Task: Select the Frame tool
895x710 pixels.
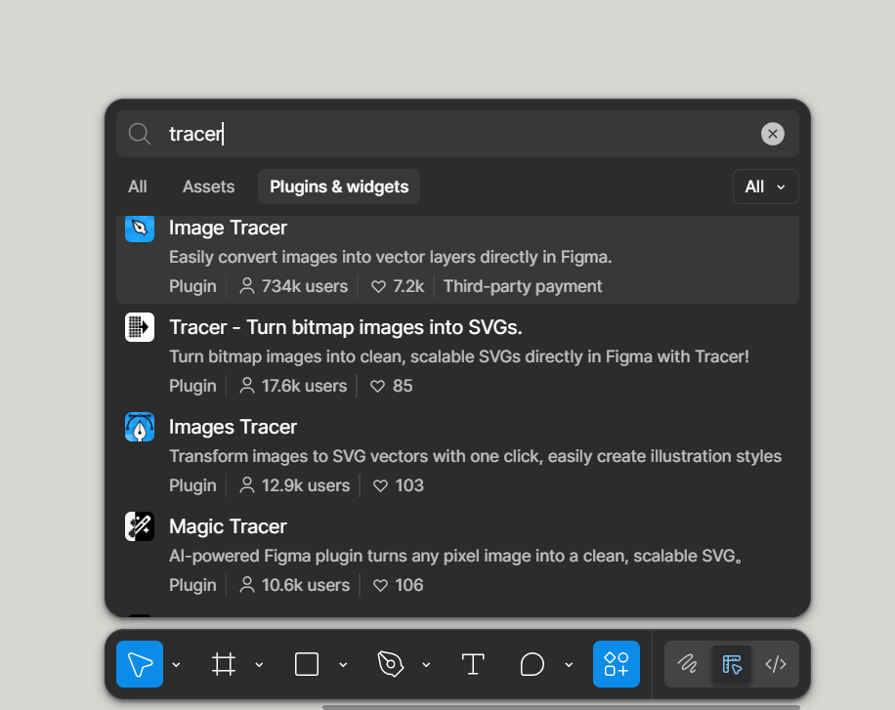Action: (223, 664)
